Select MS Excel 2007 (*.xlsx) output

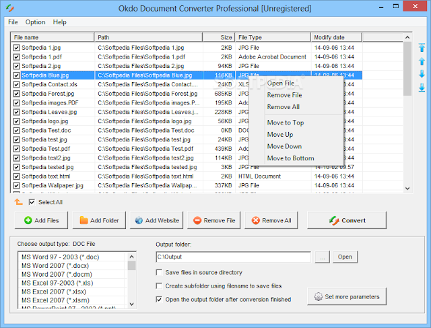tap(73, 292)
